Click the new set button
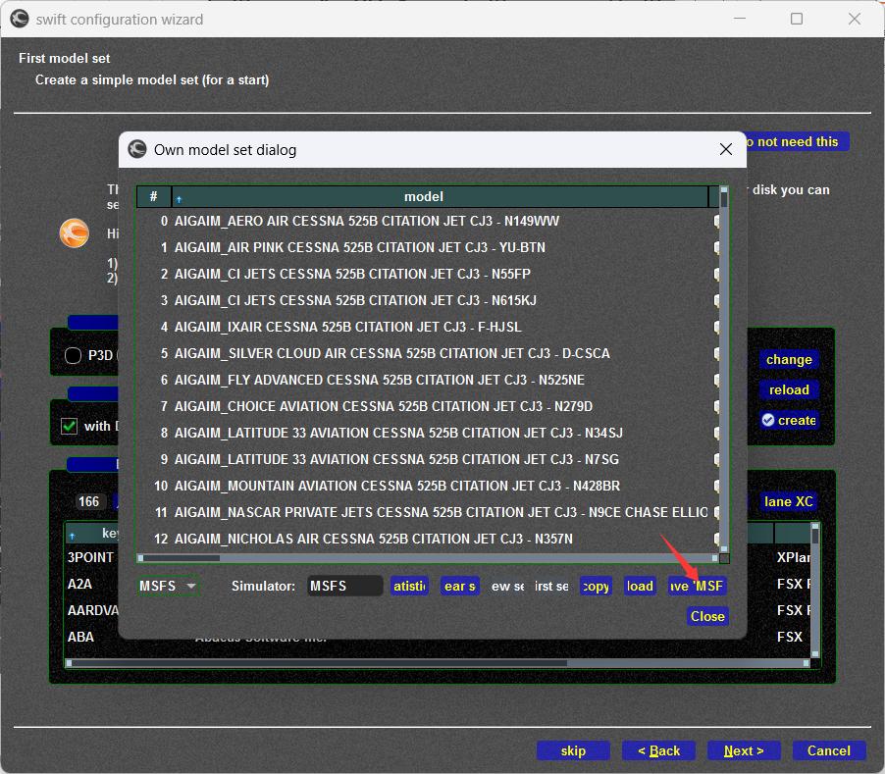This screenshot has height=774, width=885. tap(507, 587)
